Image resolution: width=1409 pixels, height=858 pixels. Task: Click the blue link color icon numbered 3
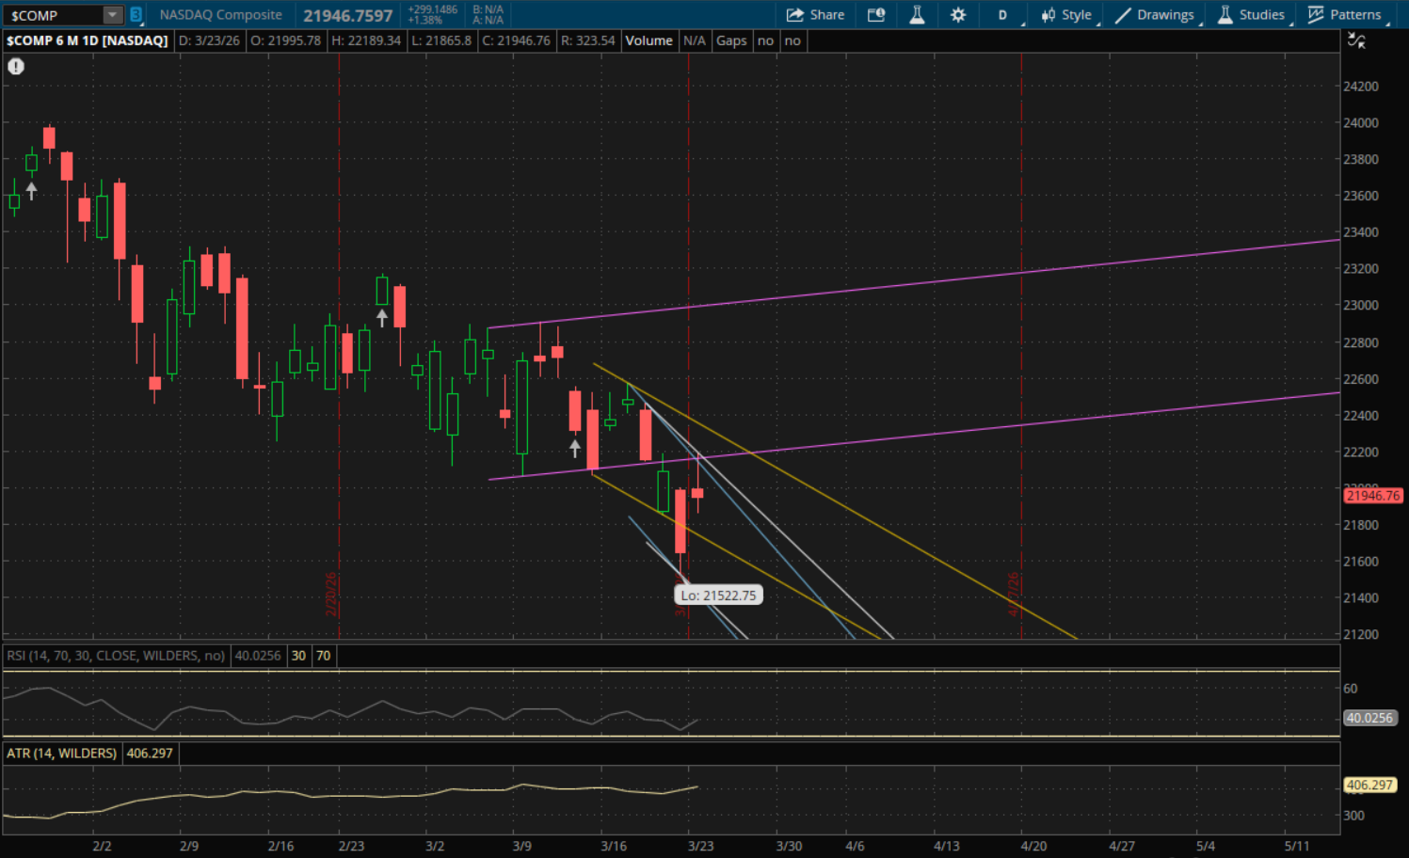click(x=136, y=15)
